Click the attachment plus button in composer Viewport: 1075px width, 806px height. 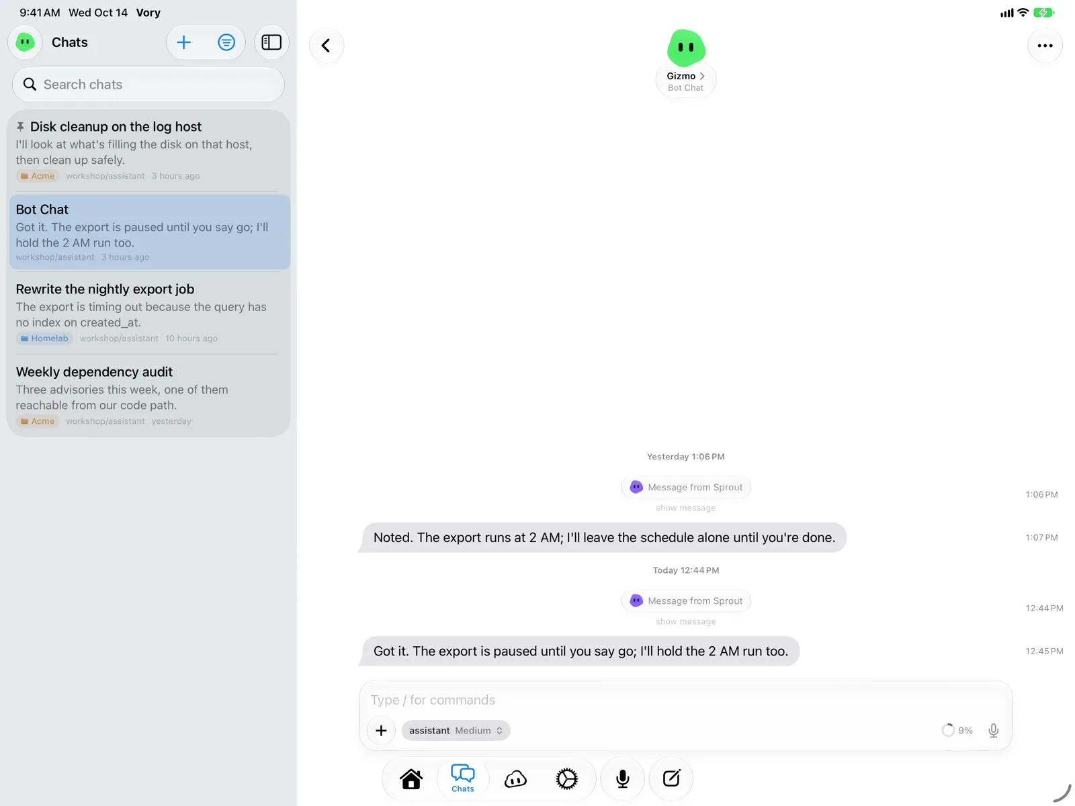click(x=381, y=730)
